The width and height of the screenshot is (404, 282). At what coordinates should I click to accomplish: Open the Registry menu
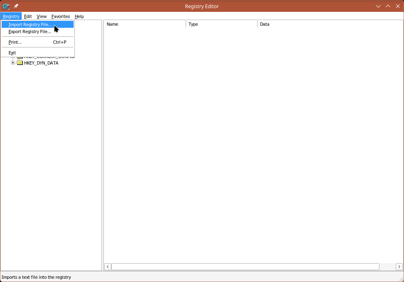[11, 16]
